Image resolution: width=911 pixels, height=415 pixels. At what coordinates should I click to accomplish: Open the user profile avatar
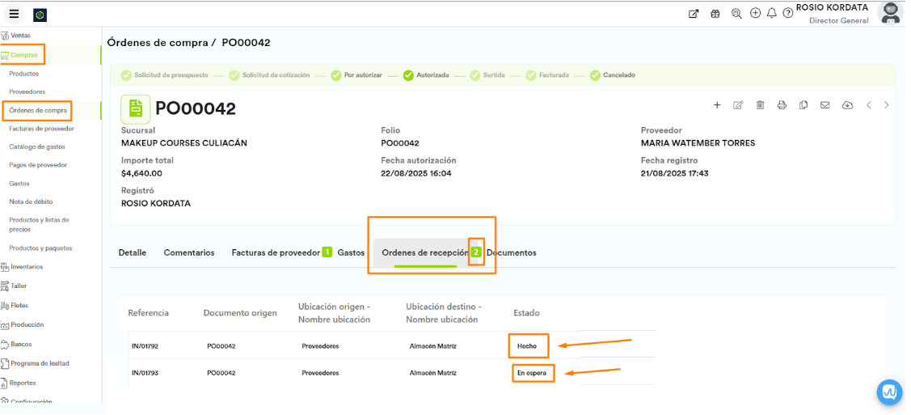pyautogui.click(x=889, y=13)
